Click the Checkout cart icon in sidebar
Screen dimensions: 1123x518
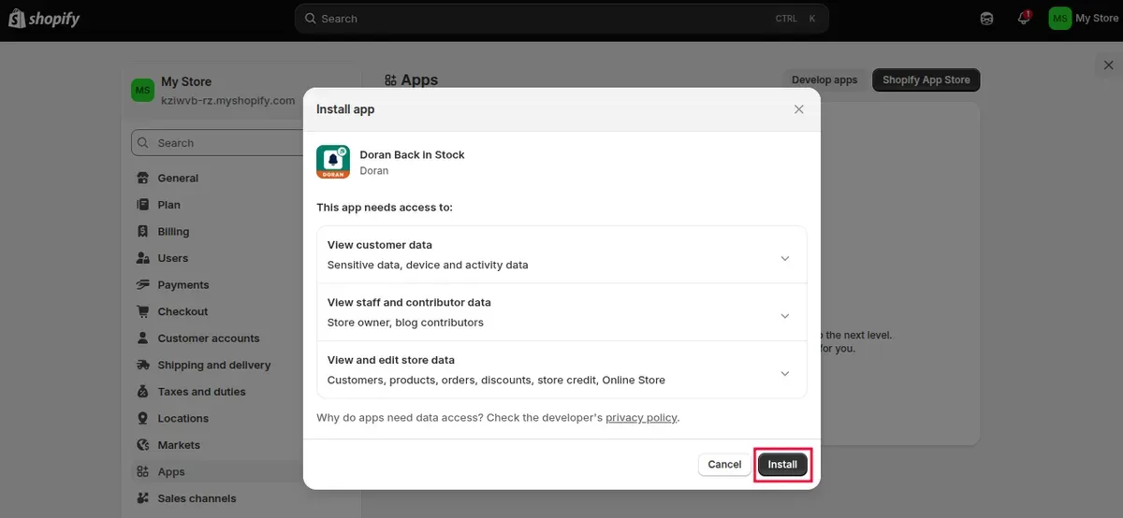(x=143, y=311)
